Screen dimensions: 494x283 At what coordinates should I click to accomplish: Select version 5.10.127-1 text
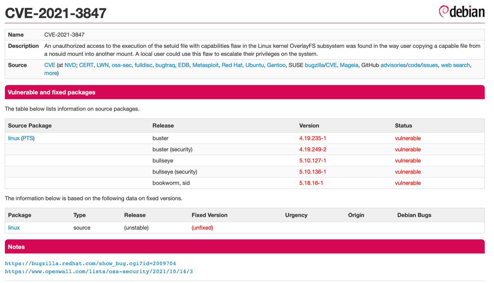pyautogui.click(x=313, y=161)
